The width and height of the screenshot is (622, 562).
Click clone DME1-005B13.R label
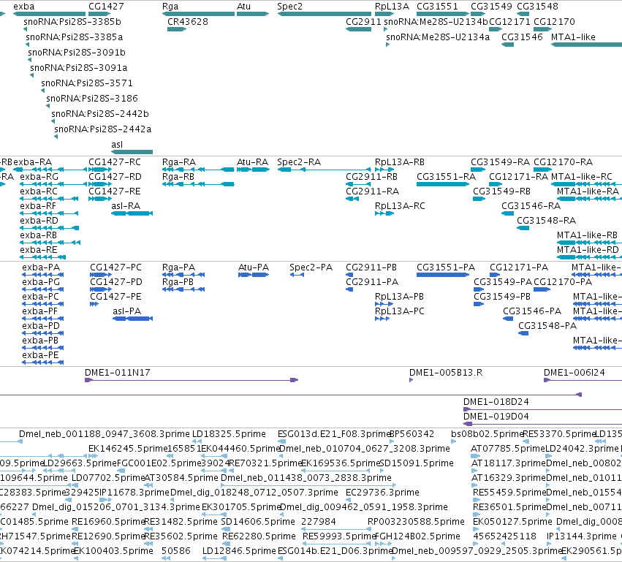(x=446, y=373)
